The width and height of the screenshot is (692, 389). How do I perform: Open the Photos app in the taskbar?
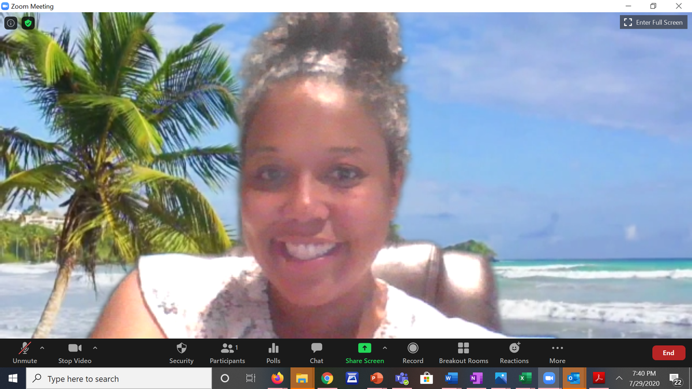pos(501,379)
